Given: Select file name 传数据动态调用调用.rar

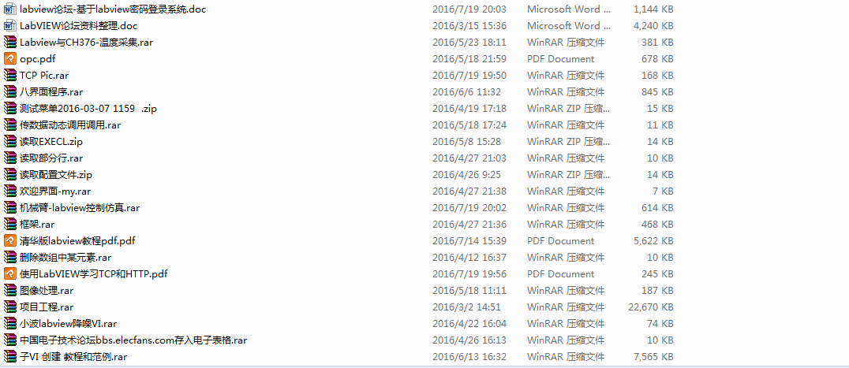Looking at the screenshot, I should tap(70, 125).
